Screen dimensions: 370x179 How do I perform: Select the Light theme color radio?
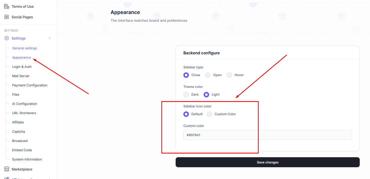206,95
